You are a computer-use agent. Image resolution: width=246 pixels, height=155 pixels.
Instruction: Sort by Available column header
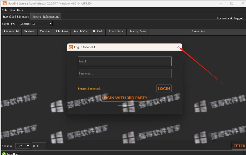click(x=80, y=32)
